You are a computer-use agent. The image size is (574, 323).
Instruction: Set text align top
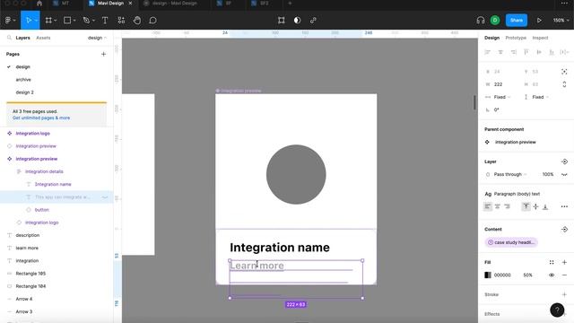coord(526,206)
